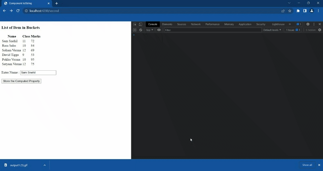323x171 pixels.
Task: Toggle the device toolbar in DevTools
Action: point(141,24)
